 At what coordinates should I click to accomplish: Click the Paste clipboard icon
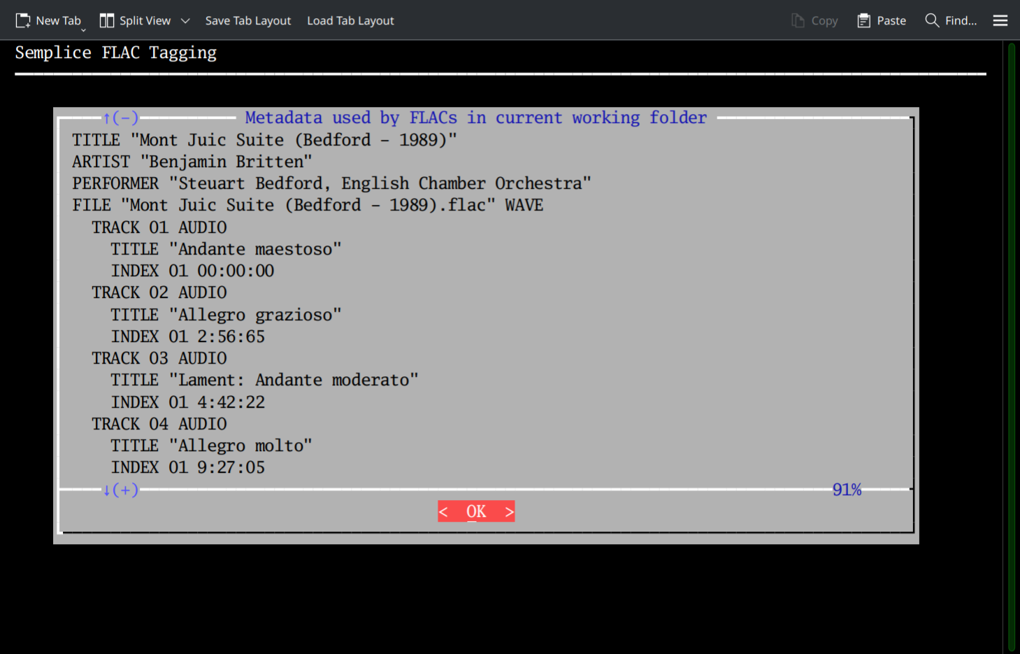click(864, 20)
